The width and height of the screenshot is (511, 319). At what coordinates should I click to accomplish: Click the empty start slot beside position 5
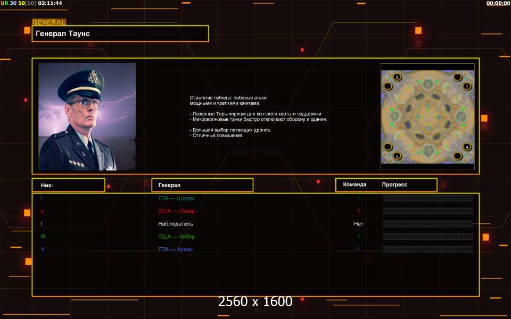[388, 86]
